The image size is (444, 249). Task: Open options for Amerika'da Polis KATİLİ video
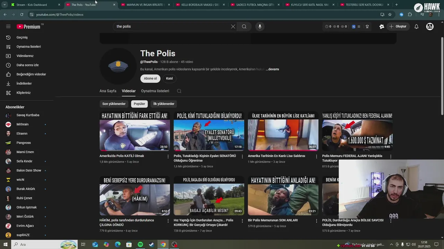tap(168, 157)
